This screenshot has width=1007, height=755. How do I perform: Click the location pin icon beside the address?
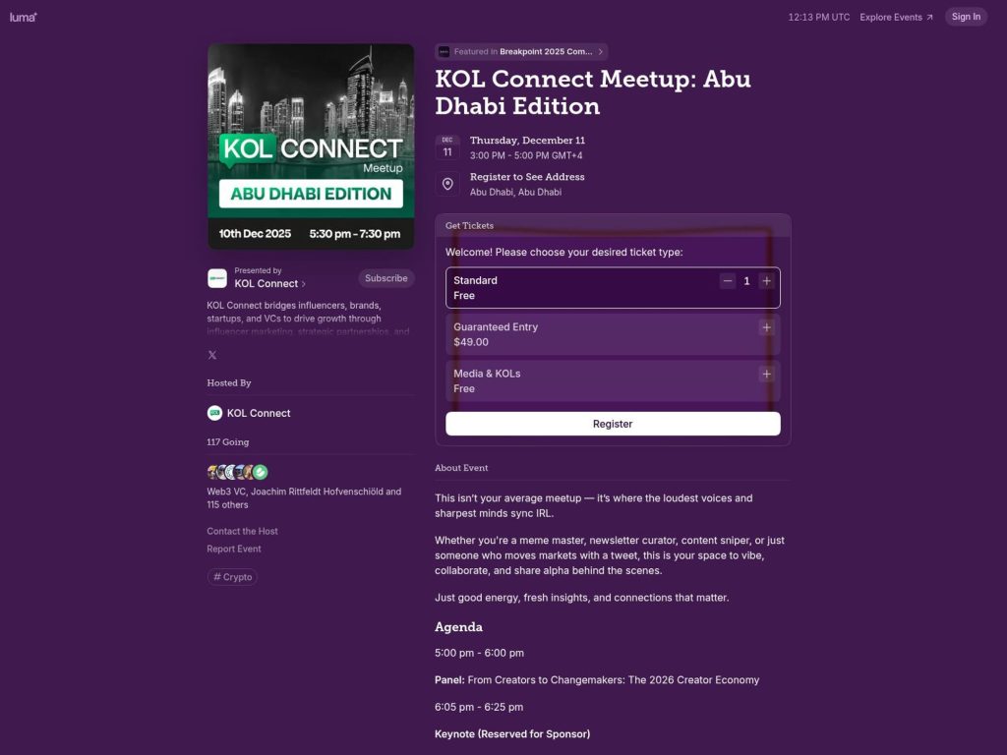[x=447, y=184]
